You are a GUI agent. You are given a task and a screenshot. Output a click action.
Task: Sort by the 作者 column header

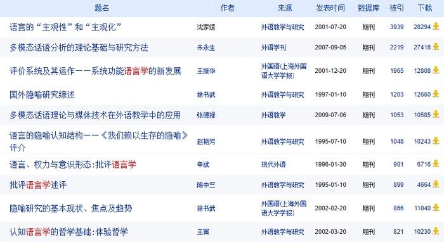[x=227, y=8]
